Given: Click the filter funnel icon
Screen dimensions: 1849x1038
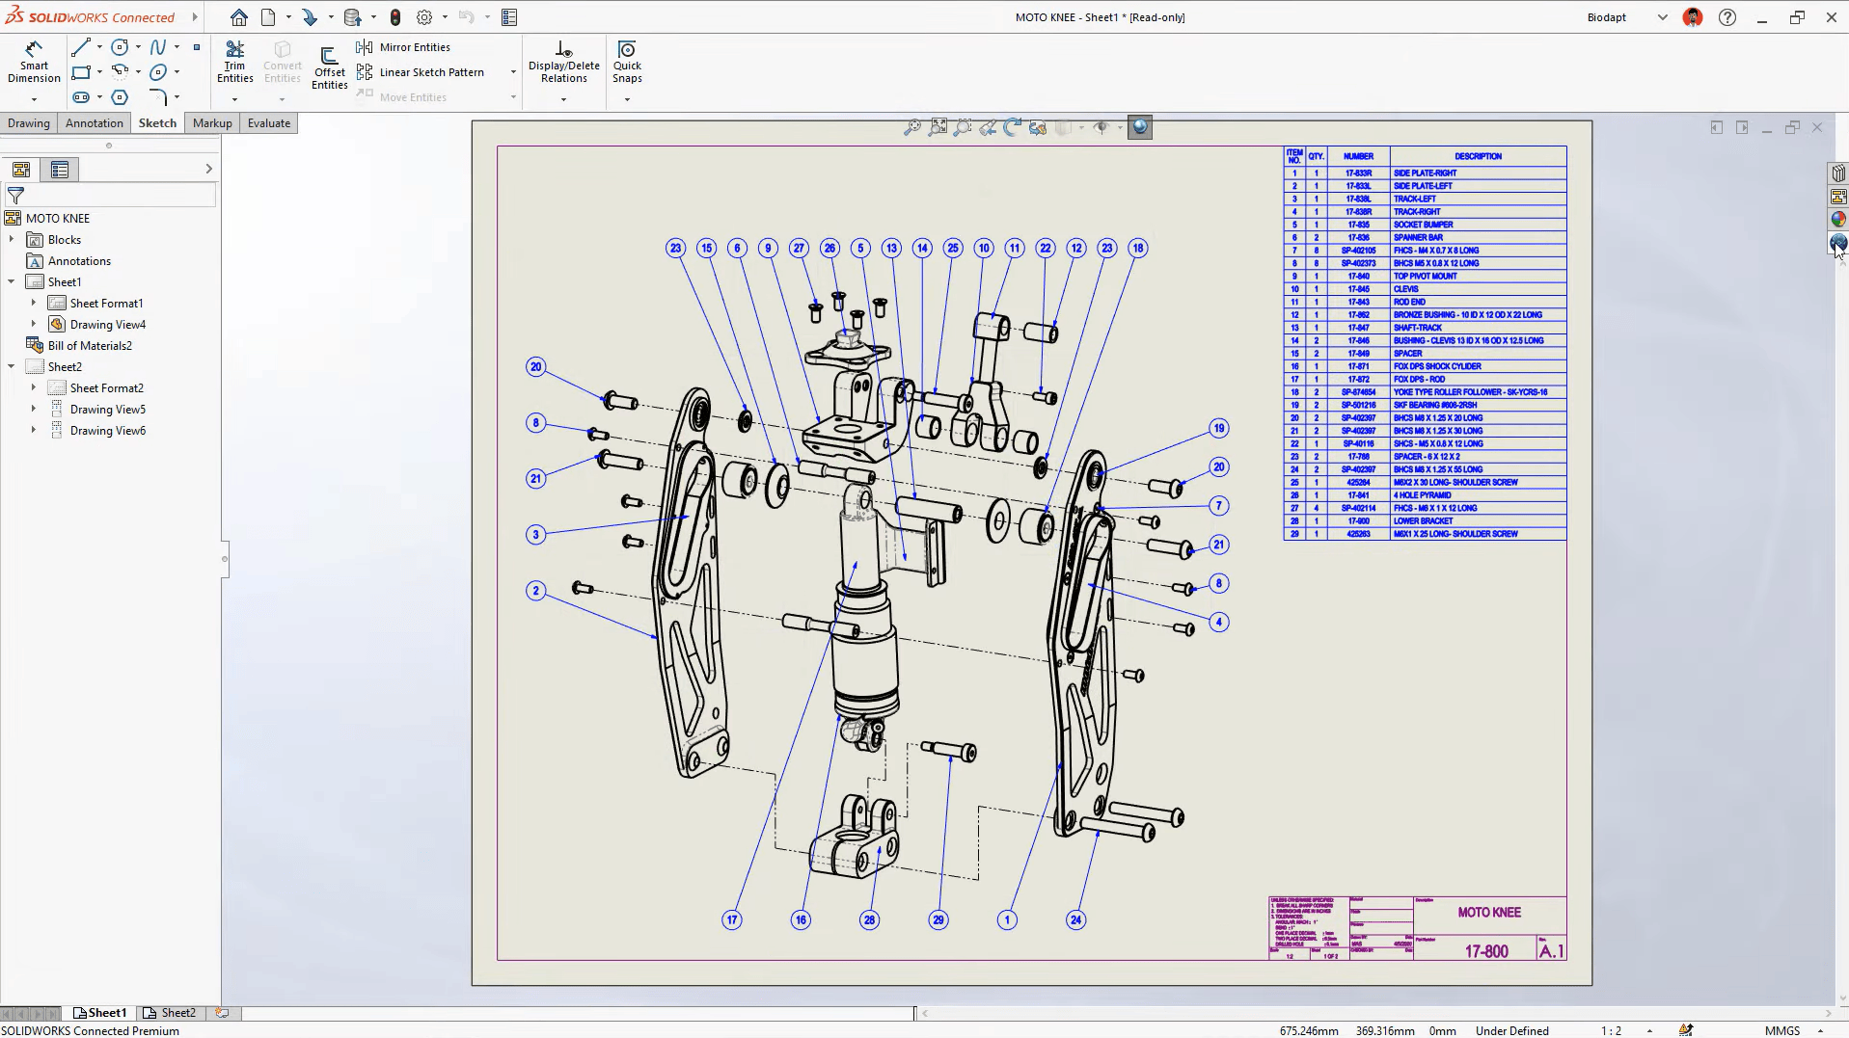Looking at the screenshot, I should coord(15,196).
